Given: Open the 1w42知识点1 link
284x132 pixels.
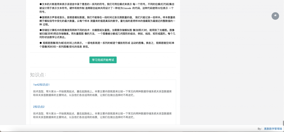Looking at the screenshot, I should click(41, 85).
